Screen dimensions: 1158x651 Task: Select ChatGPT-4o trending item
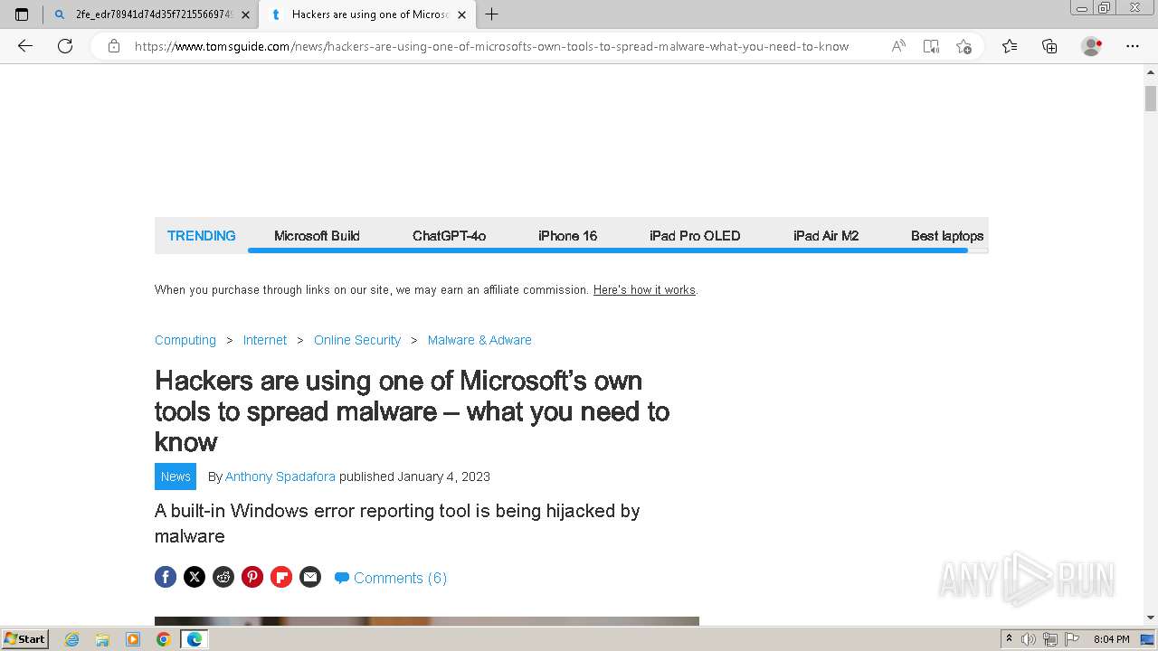pyautogui.click(x=450, y=236)
